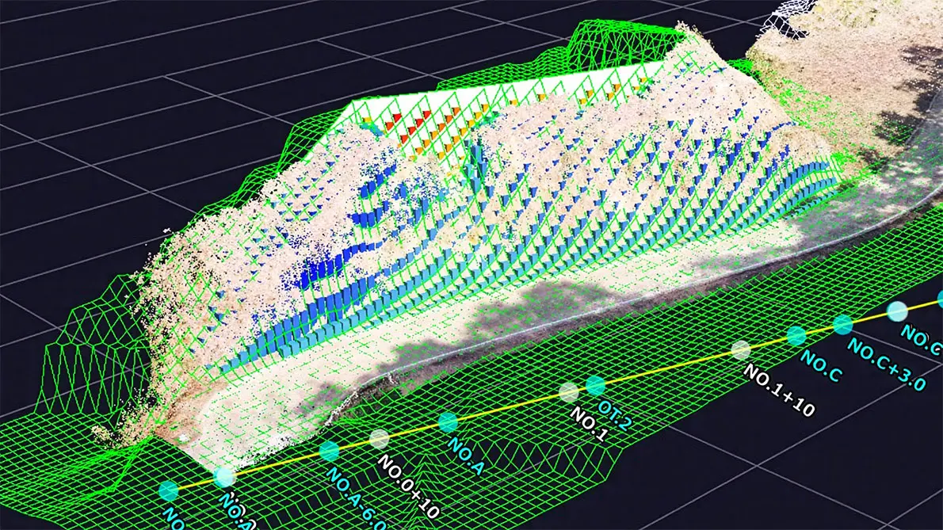Select the white NO.1 station marker
Screen dimensions: 943x530
569,392
